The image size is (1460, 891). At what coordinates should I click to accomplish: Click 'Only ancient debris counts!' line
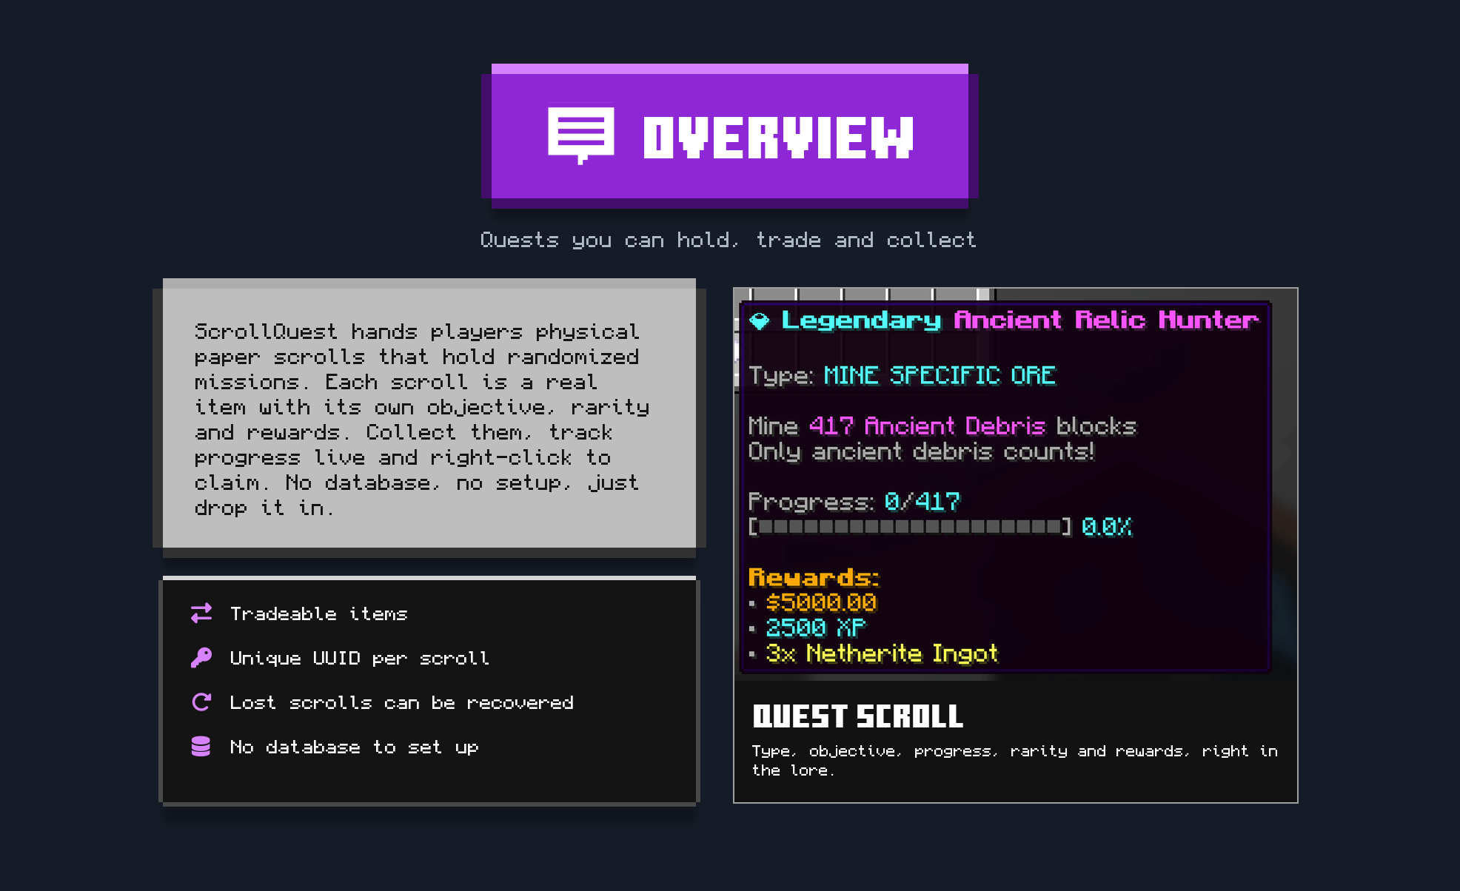pyautogui.click(x=921, y=451)
